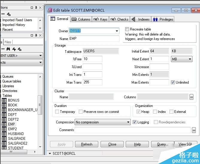Click the Query... button
This screenshot has width=200, height=164.
coord(163,144)
